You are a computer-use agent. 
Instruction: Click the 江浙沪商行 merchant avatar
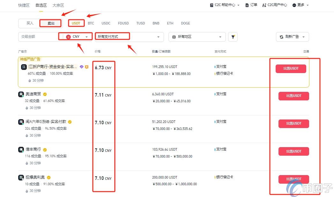coord(24,67)
